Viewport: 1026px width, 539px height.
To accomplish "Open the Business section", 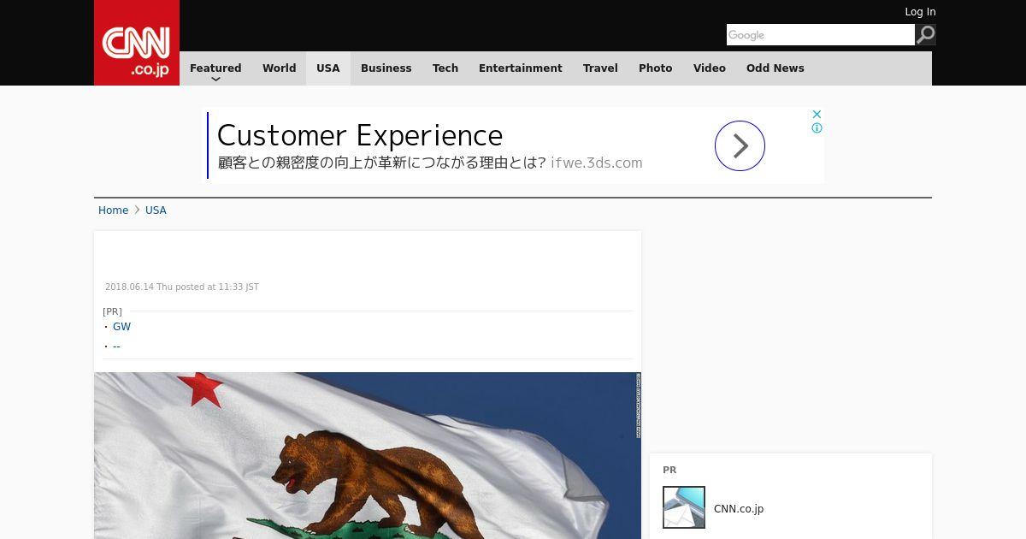I will coord(386,68).
